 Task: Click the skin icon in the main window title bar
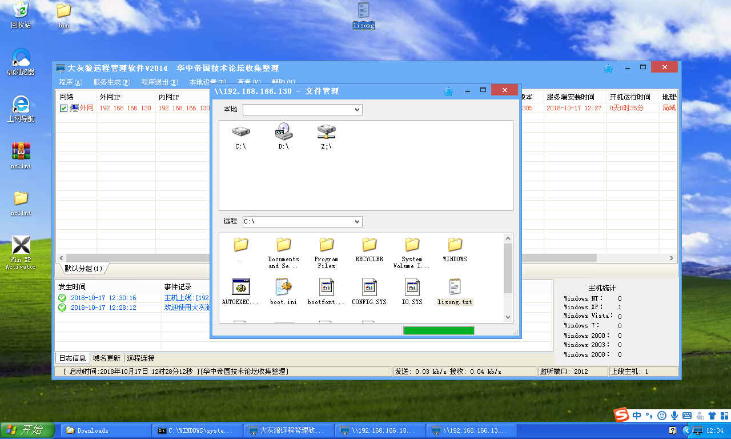pyautogui.click(x=609, y=69)
